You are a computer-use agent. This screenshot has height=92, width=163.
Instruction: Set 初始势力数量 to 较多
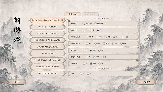pyautogui.click(x=113, y=43)
